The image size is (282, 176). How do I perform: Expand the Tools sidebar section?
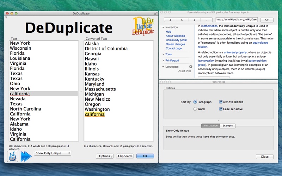coord(163,54)
